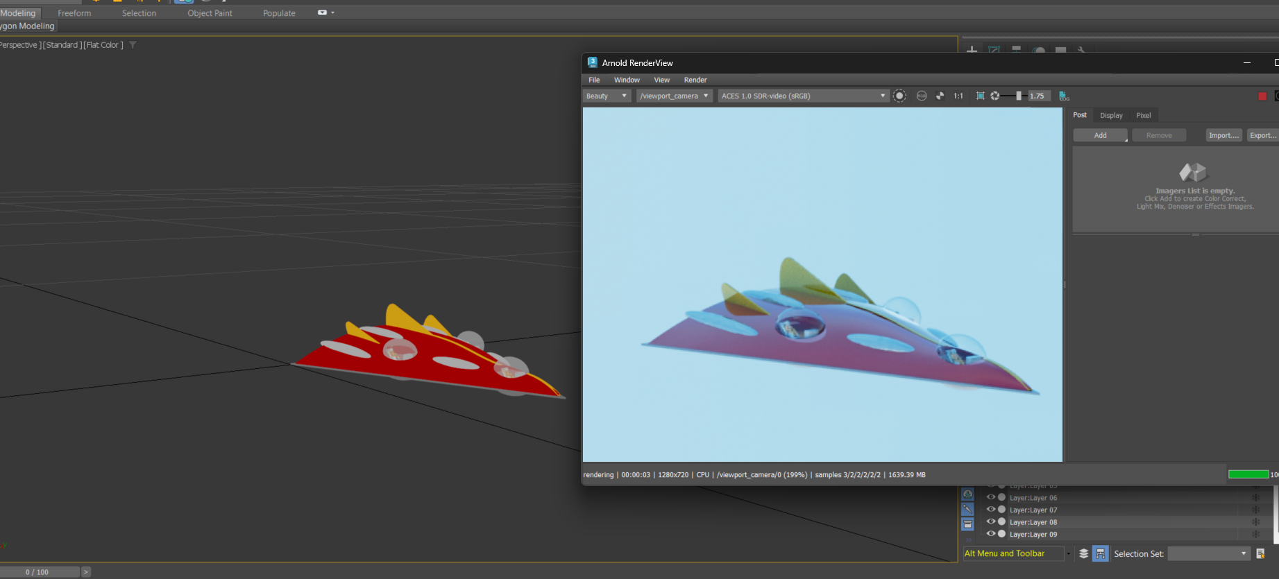
Task: Set render zoom to 1:1
Action: [958, 96]
